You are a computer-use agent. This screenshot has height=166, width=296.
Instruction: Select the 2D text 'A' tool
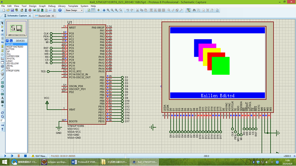(x=3, y=98)
